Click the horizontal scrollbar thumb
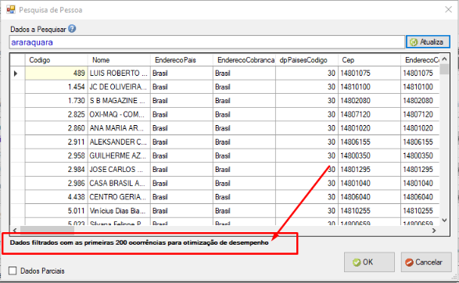The image size is (459, 283). [47, 231]
